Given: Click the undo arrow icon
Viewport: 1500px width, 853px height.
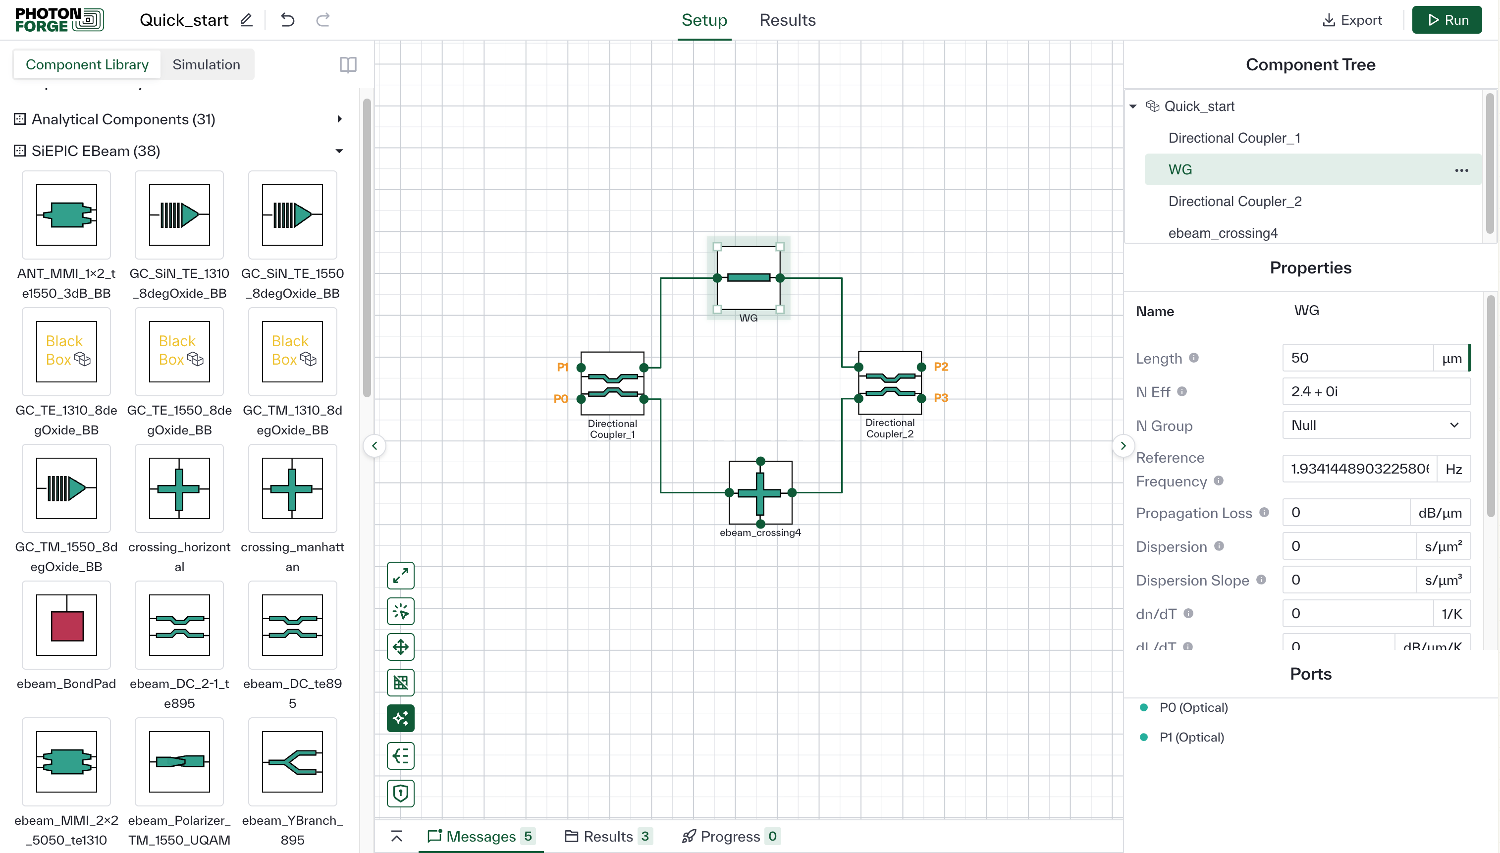Looking at the screenshot, I should coord(288,20).
